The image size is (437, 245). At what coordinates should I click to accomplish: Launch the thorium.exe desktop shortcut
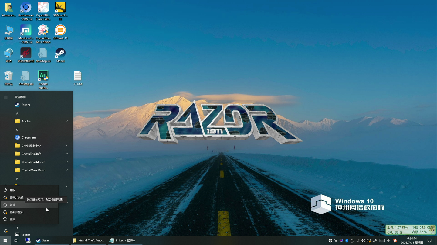coord(26,11)
